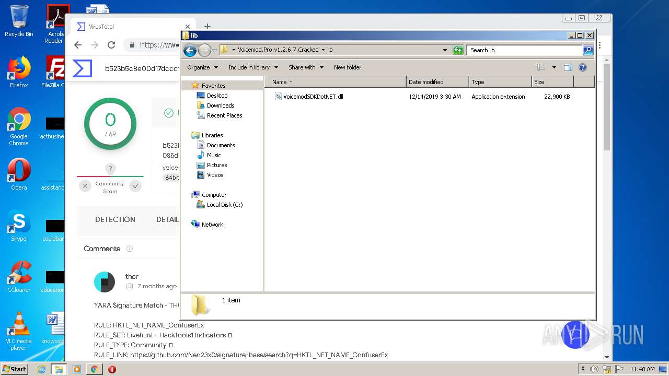Click the community score upvote check icon
Screen dimensions: 669x376
coord(135,186)
